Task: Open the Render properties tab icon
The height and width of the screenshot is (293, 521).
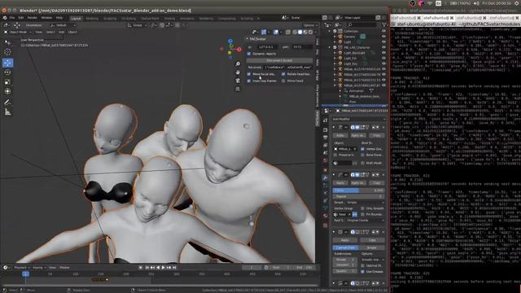Action: click(326, 130)
